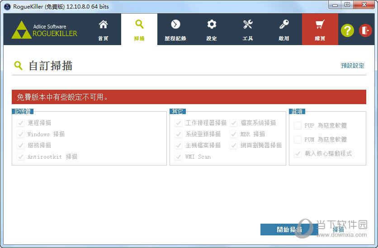Image resolution: width=378 pixels, height=248 pixels.
Task: Toggle the 載入核心驅動程式 checkbox
Action: pos(298,153)
